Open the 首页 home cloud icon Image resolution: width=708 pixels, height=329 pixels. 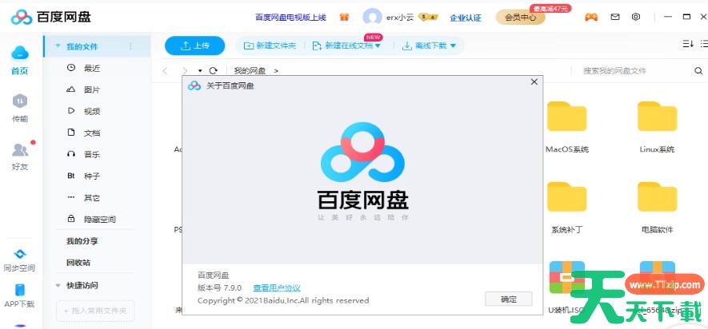[19, 54]
